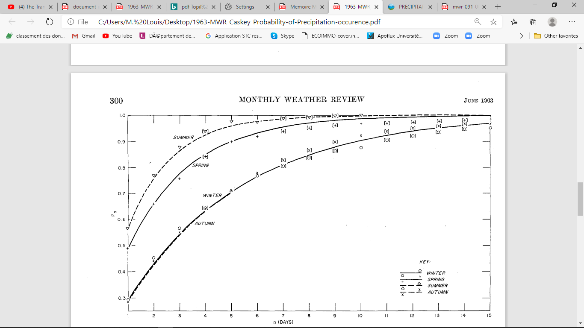Open the Other favorites folder
This screenshot has width=584, height=328.
click(556, 36)
